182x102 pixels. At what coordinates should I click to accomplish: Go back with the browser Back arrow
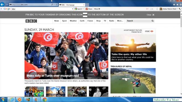[x=2, y=5]
